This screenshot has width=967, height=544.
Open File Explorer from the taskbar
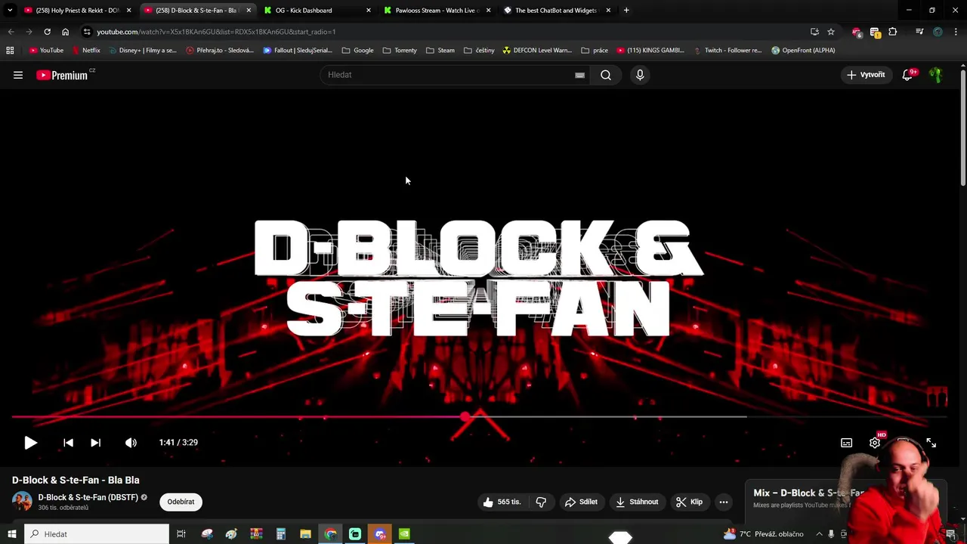pyautogui.click(x=305, y=534)
